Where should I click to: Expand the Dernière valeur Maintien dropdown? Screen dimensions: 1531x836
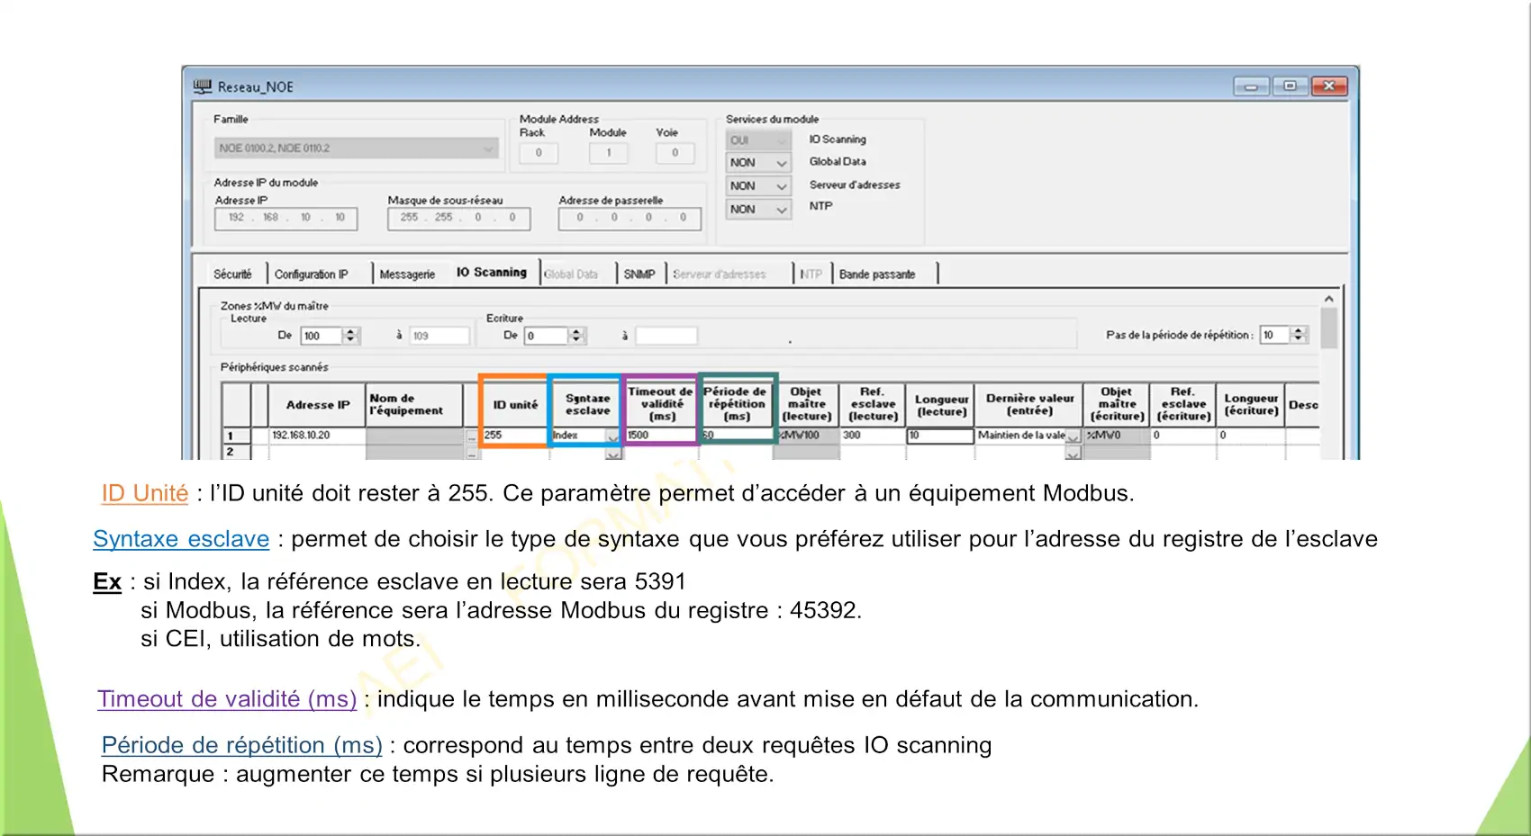(x=1073, y=436)
